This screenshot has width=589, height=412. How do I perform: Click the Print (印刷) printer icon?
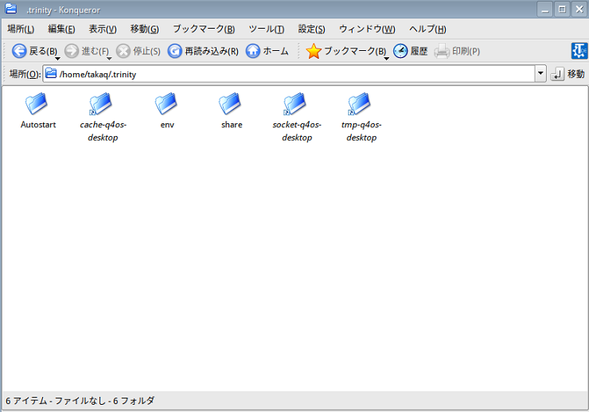pyautogui.click(x=442, y=51)
